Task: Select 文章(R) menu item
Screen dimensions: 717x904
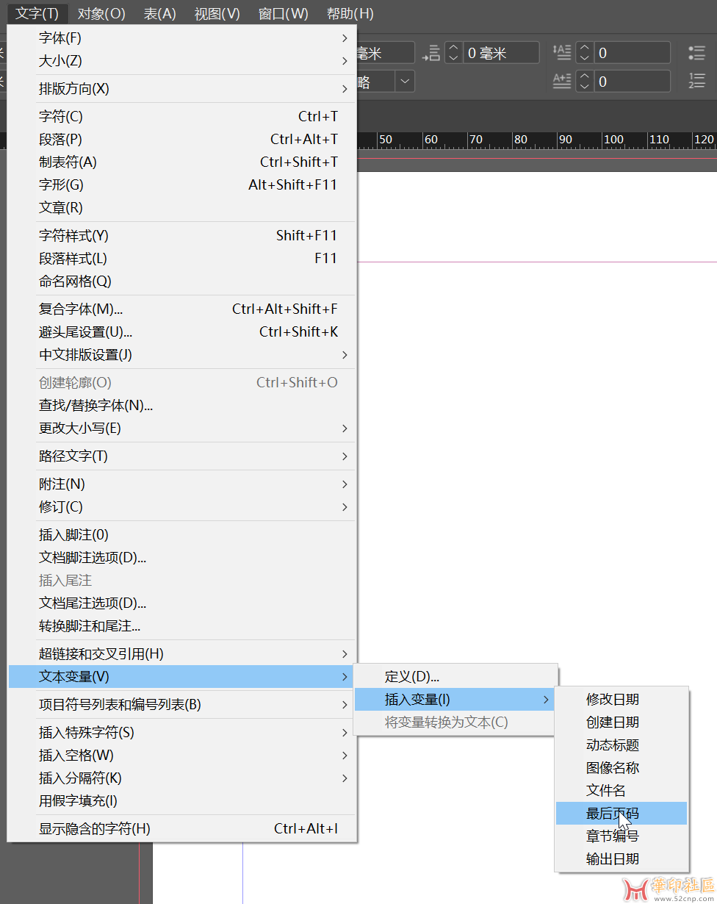Action: (182, 208)
